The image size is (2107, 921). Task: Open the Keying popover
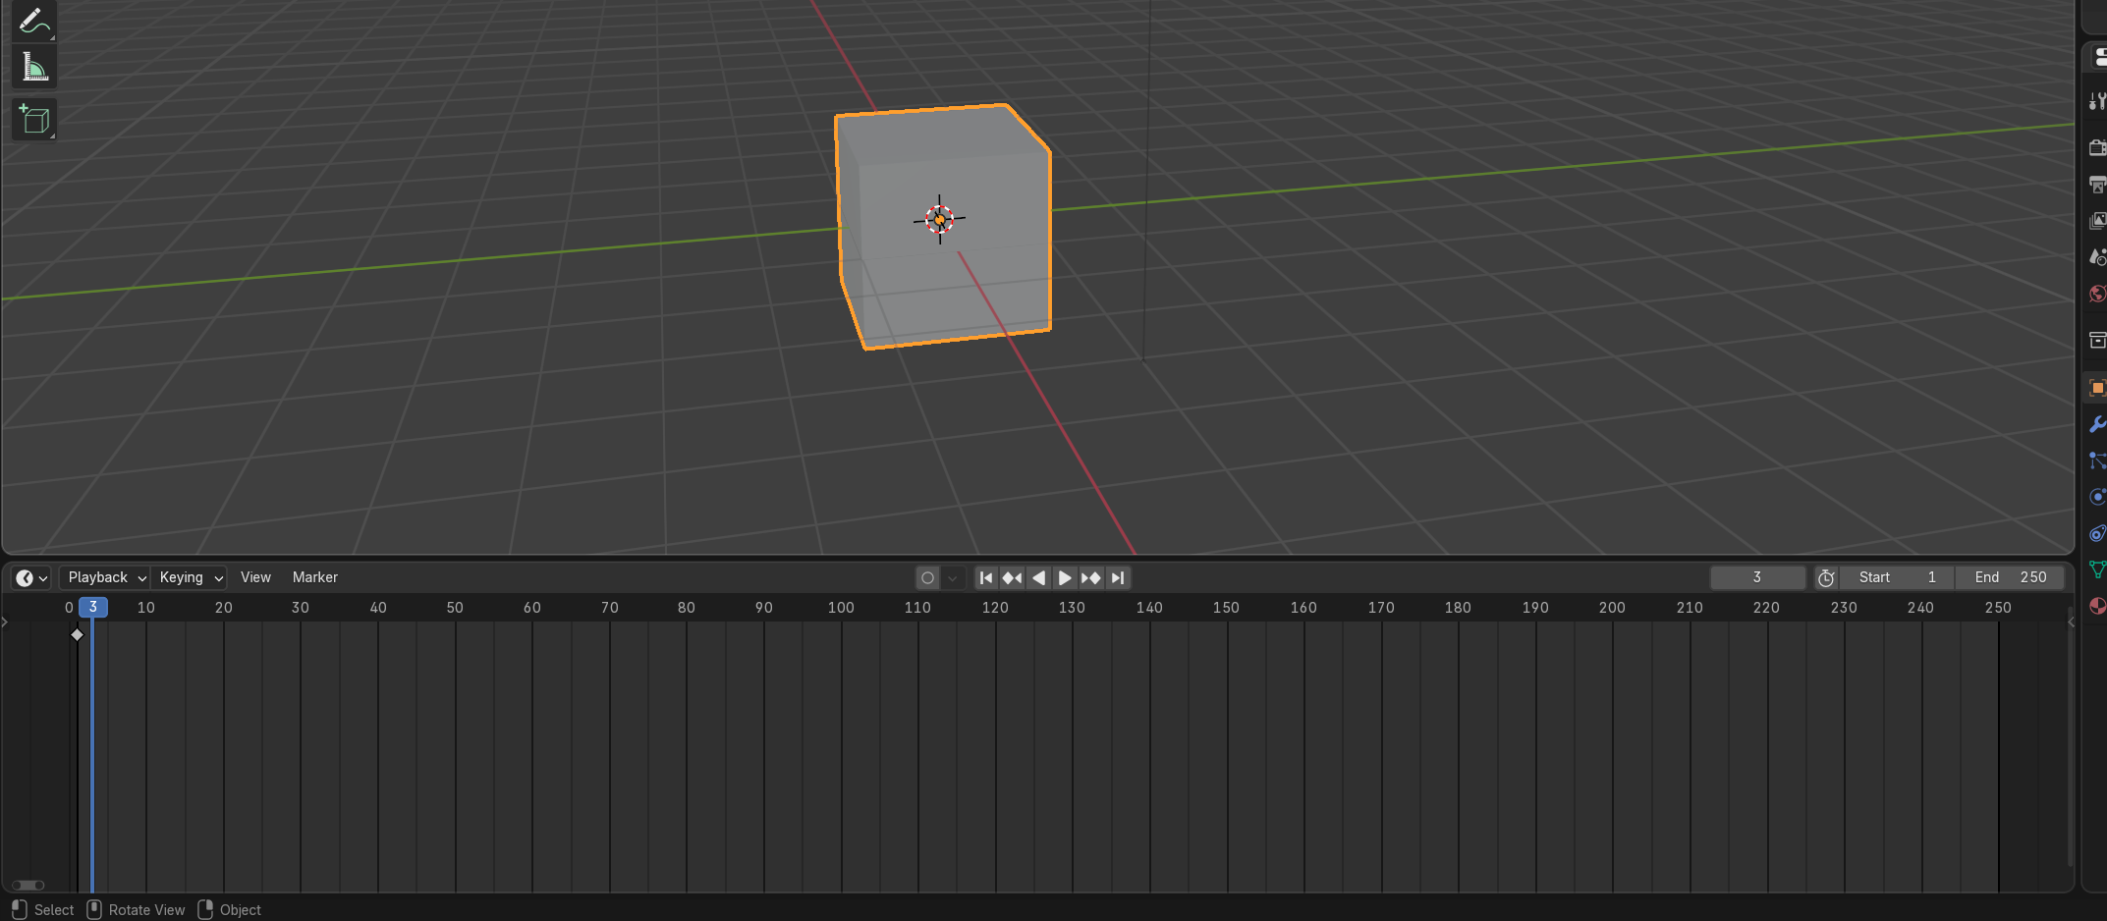(x=190, y=577)
